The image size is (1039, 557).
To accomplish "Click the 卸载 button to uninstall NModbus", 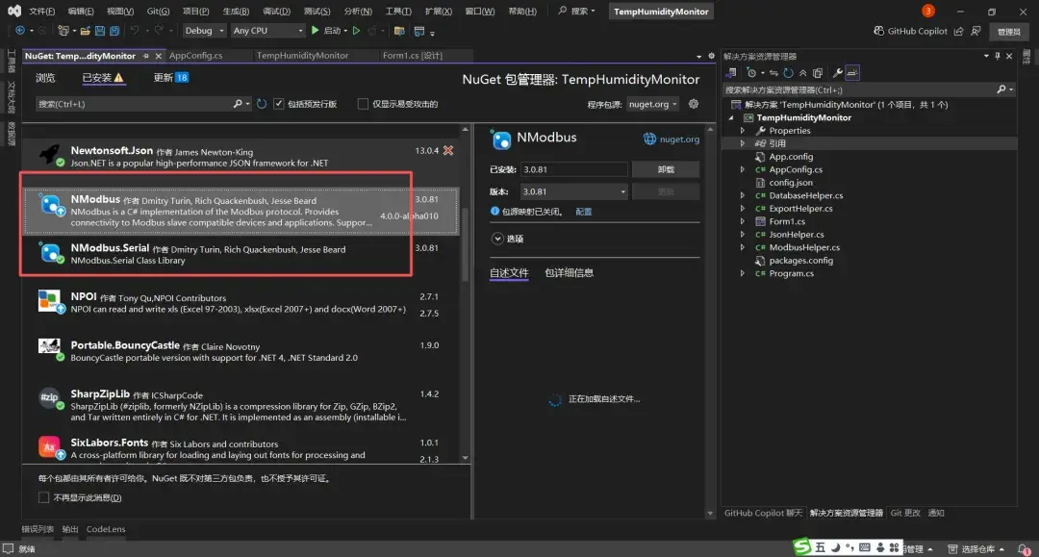I will (x=666, y=168).
